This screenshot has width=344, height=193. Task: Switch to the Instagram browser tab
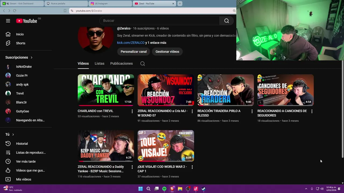110,3
